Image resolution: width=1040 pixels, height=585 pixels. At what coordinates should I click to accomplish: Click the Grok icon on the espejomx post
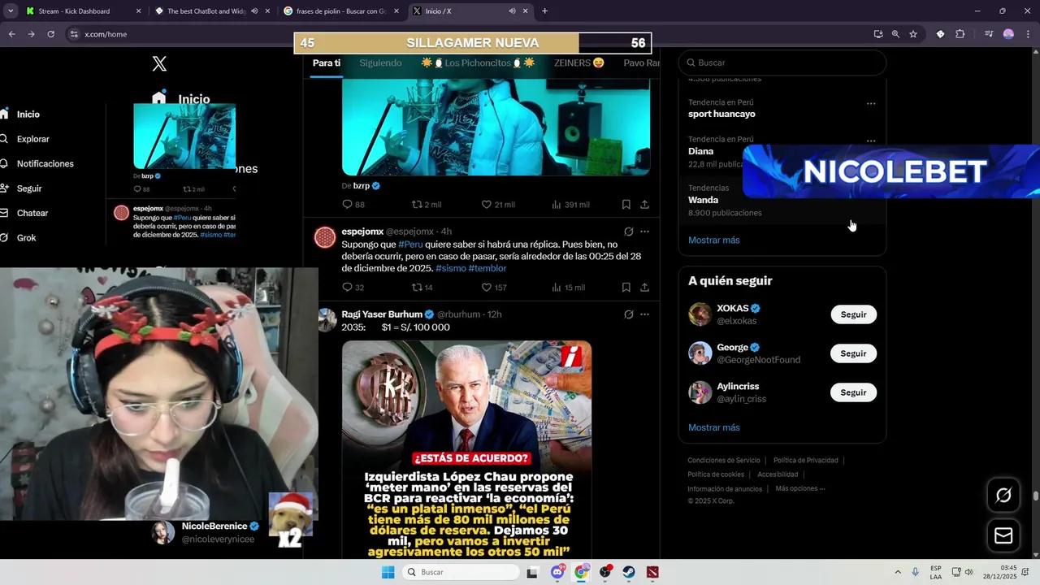tap(628, 232)
